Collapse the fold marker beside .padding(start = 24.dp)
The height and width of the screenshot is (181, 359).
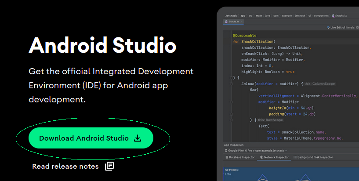tap(231, 114)
